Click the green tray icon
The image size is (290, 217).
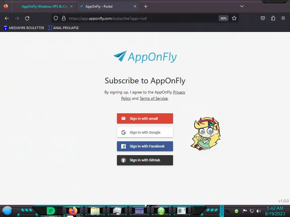point(236,211)
